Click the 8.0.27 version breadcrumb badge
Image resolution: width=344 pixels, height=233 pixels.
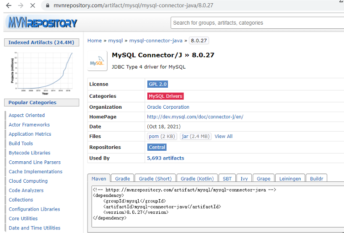click(199, 41)
